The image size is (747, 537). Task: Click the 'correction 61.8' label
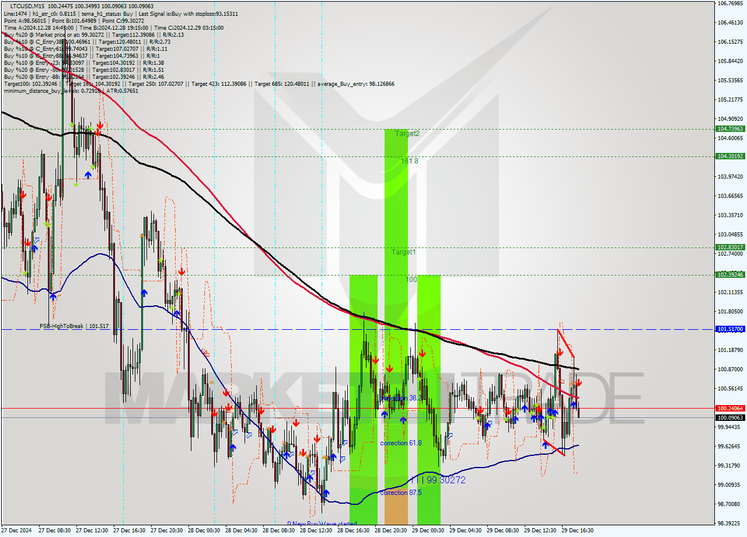pos(401,443)
